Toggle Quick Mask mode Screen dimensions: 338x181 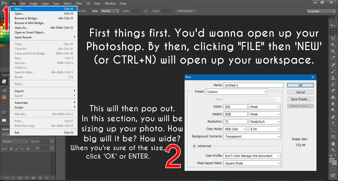pos(333,169)
